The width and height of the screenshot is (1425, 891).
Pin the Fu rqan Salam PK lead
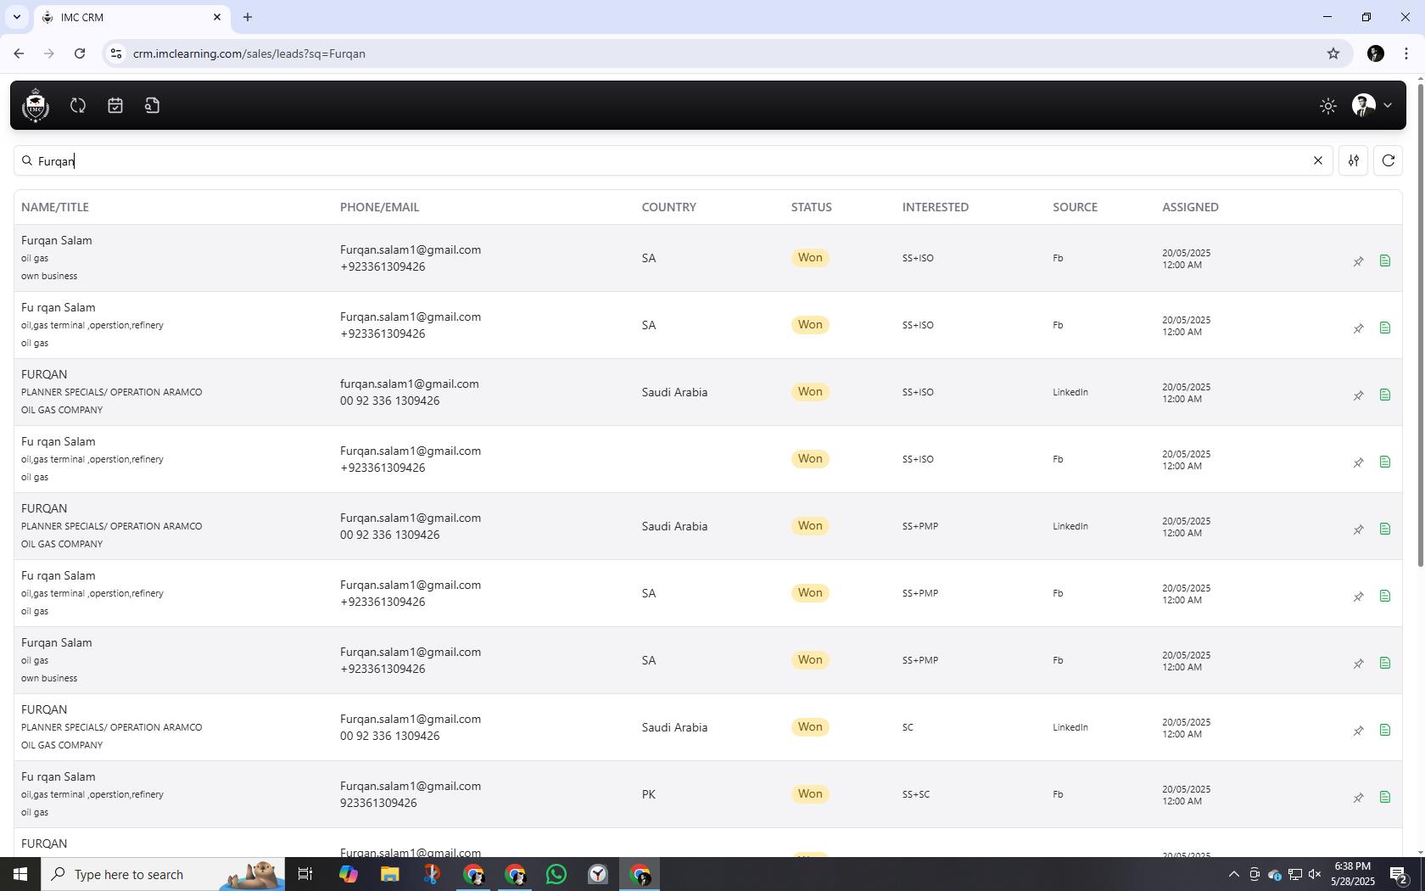1358,798
